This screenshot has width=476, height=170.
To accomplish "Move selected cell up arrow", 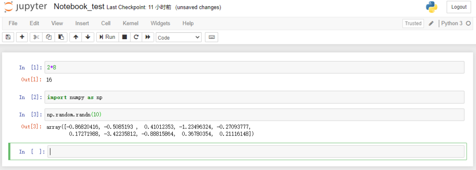I will (76, 37).
